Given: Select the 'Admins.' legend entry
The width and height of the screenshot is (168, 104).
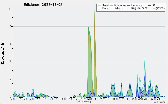Looking at the screenshot, I should click(x=119, y=8).
